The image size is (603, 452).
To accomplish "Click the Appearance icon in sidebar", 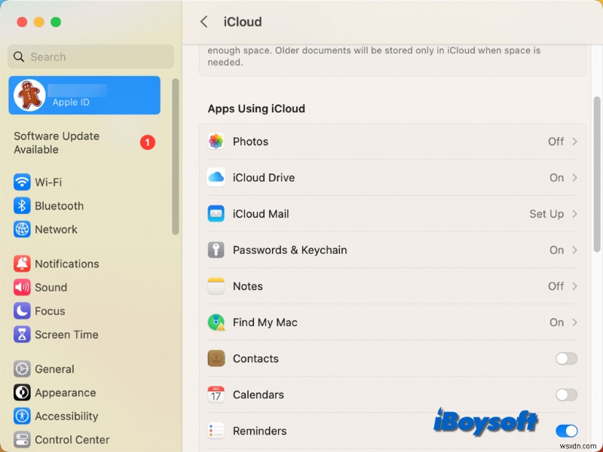I will [x=22, y=392].
